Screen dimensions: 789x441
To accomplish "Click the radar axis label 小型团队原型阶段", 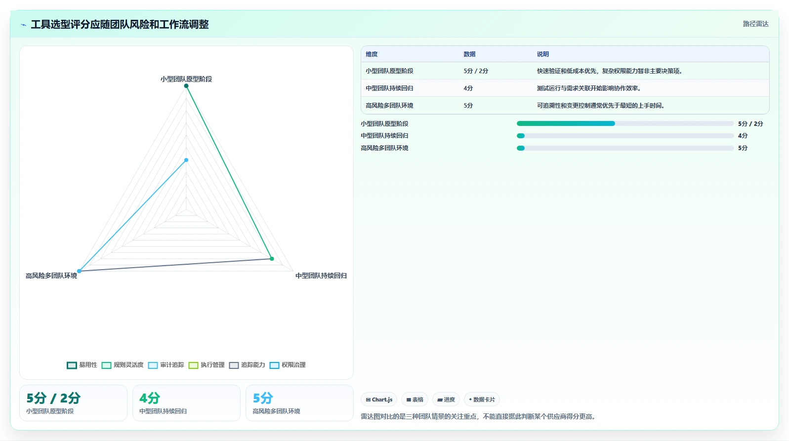I will coord(186,79).
